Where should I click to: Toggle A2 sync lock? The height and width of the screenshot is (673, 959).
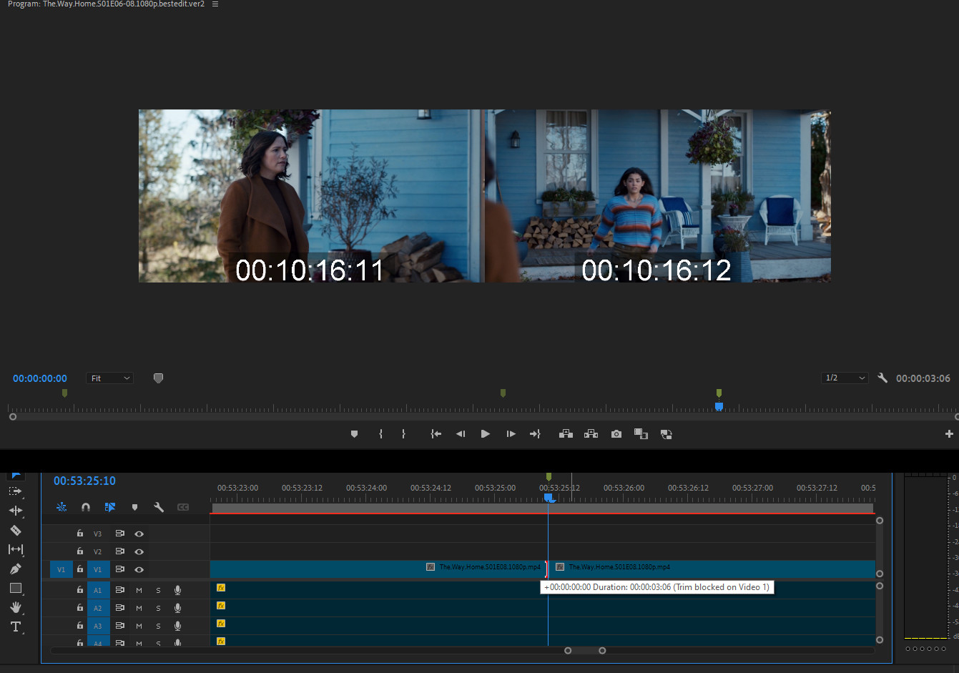tap(119, 608)
